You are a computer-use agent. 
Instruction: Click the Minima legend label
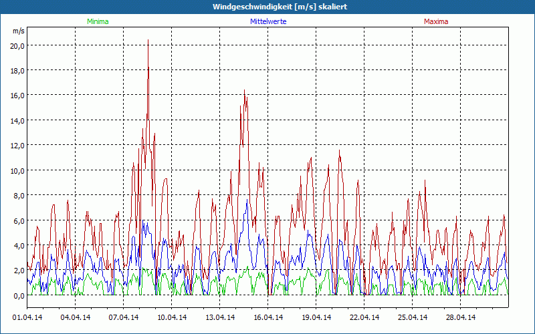coord(98,21)
